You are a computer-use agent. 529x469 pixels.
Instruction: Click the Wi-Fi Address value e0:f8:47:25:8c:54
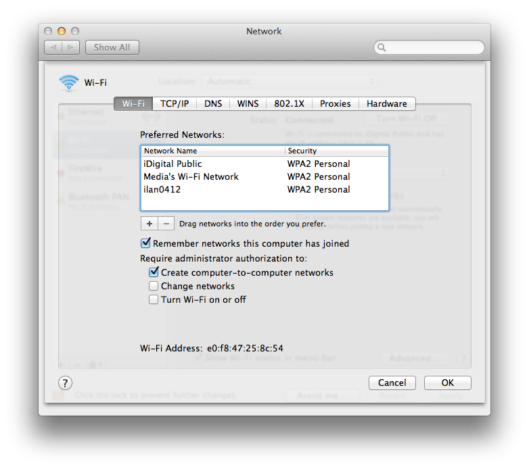point(246,348)
